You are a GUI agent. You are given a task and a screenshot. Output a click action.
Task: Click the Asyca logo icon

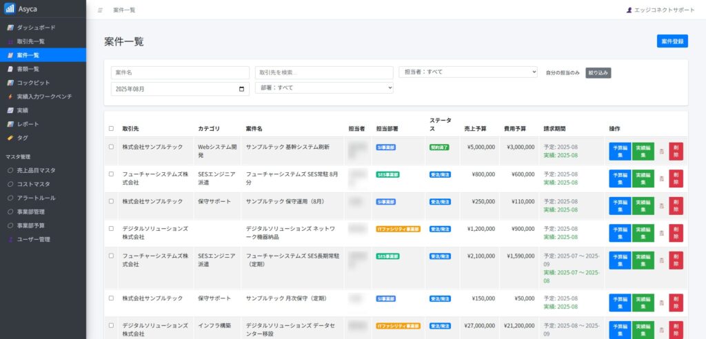[x=10, y=8]
